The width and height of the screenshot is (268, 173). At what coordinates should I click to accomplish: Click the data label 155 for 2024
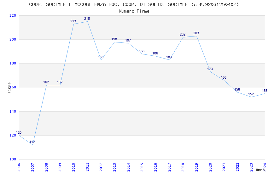pyautogui.click(x=265, y=91)
